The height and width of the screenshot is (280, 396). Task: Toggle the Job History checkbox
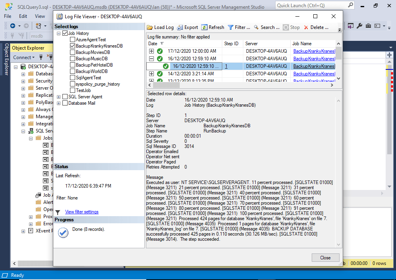pyautogui.click(x=65, y=33)
